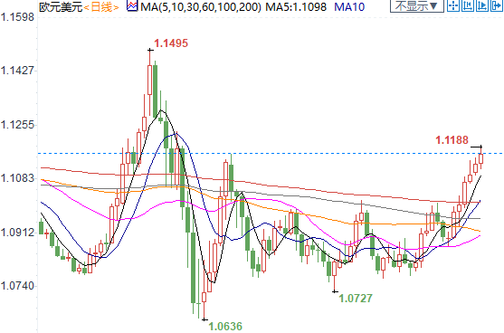Open the 不显示 dropdown menu
This screenshot has height=333, width=504.
coord(416,5)
